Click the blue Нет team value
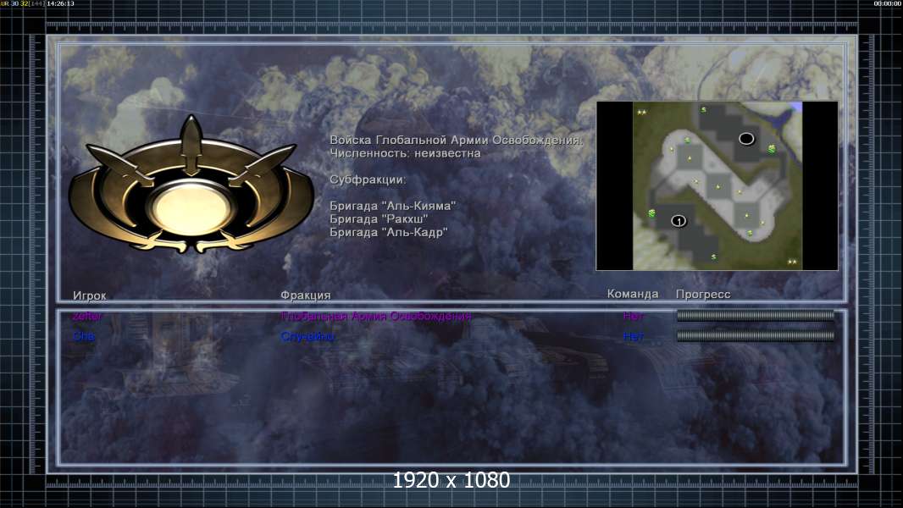Screen dimensions: 903x508 (634, 336)
